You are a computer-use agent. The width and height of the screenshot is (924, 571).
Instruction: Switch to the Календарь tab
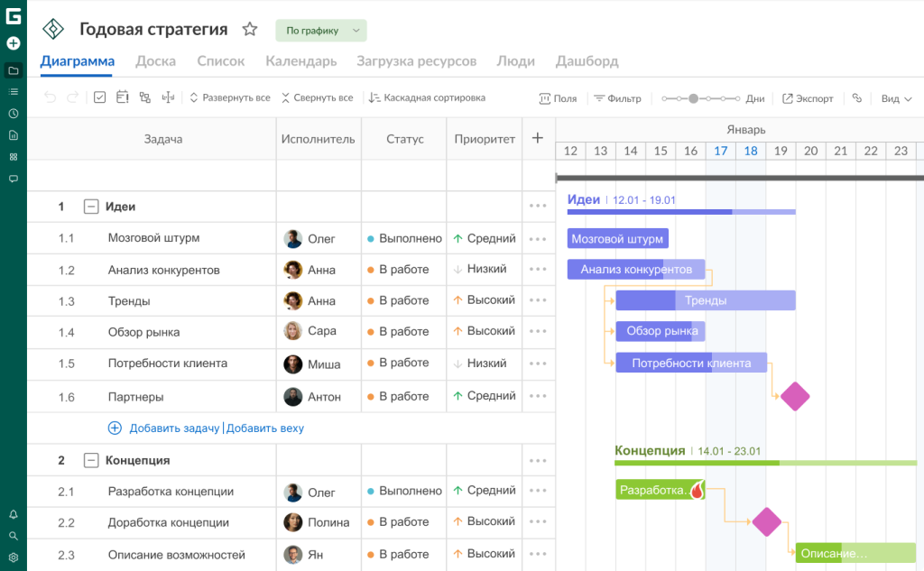coord(301,61)
